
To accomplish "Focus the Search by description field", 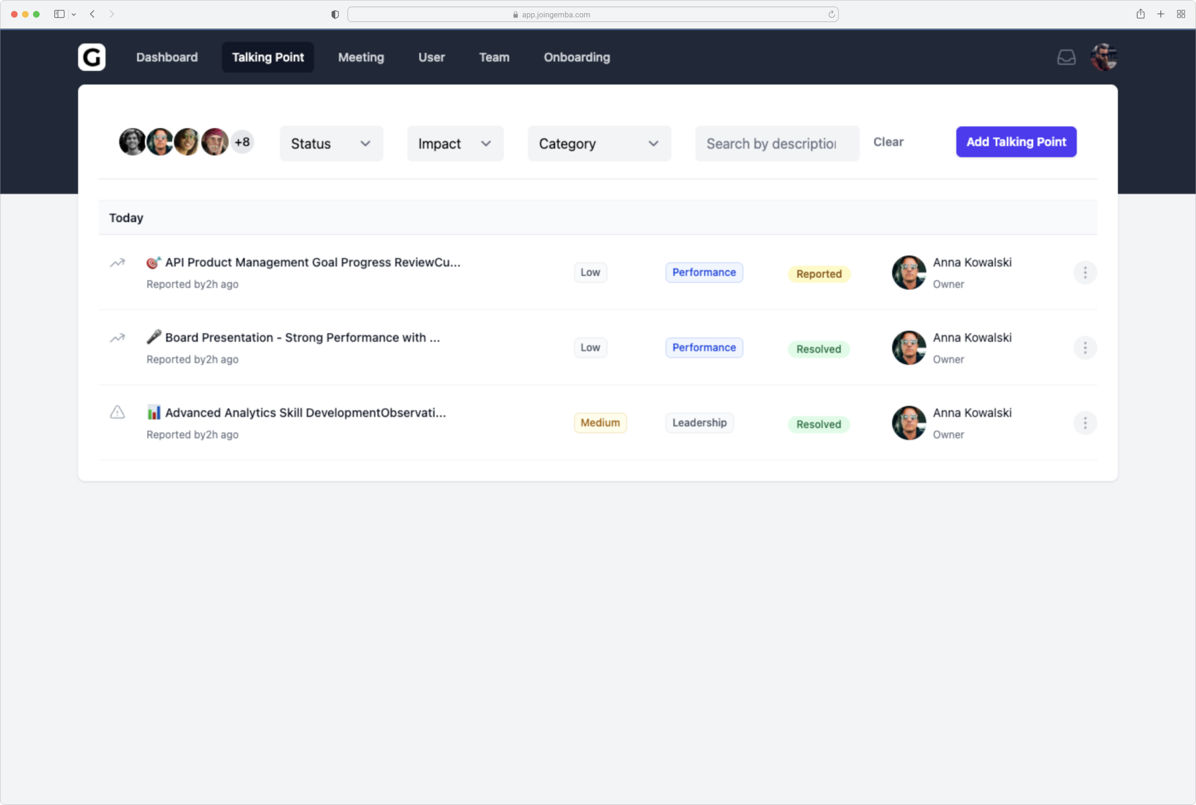I will [776, 144].
